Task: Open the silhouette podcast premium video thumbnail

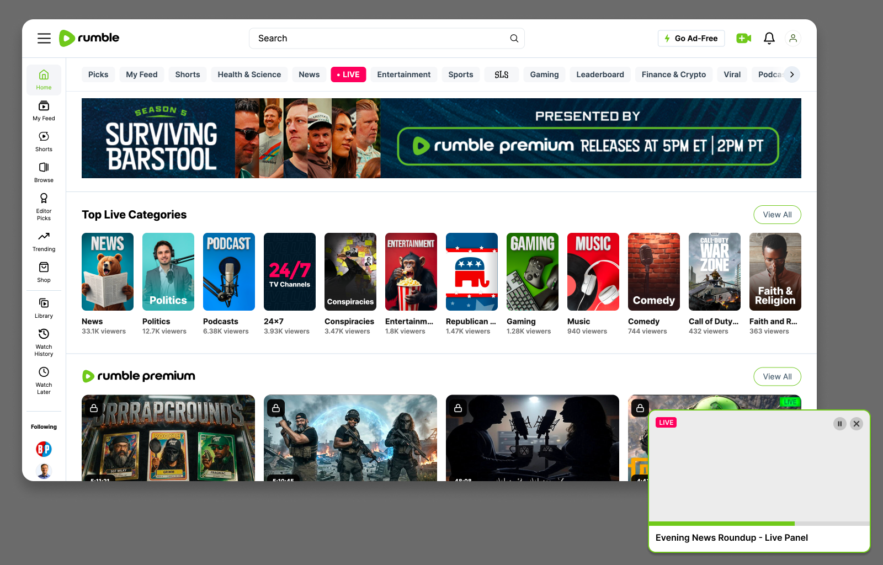Action: point(533,438)
